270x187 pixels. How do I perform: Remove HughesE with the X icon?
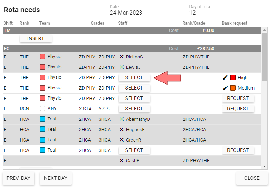pyautogui.click(x=121, y=130)
